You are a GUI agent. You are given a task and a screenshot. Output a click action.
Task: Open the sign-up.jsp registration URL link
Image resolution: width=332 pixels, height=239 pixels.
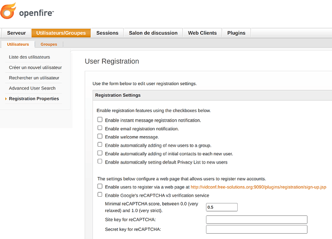coord(258,187)
